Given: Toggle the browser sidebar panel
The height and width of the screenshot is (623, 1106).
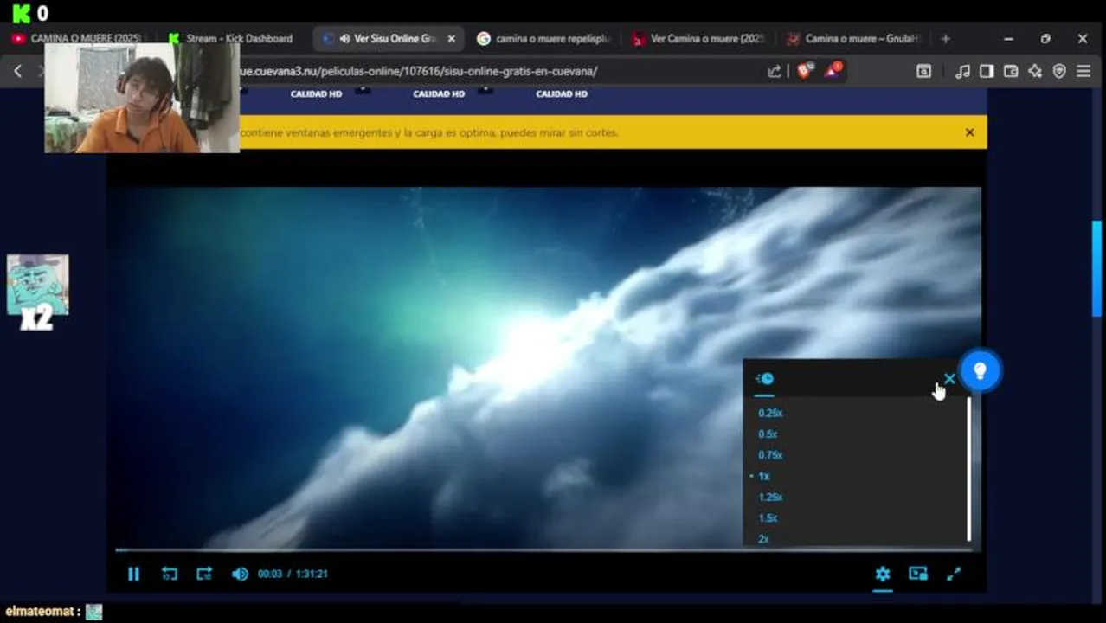Looking at the screenshot, I should click(987, 72).
